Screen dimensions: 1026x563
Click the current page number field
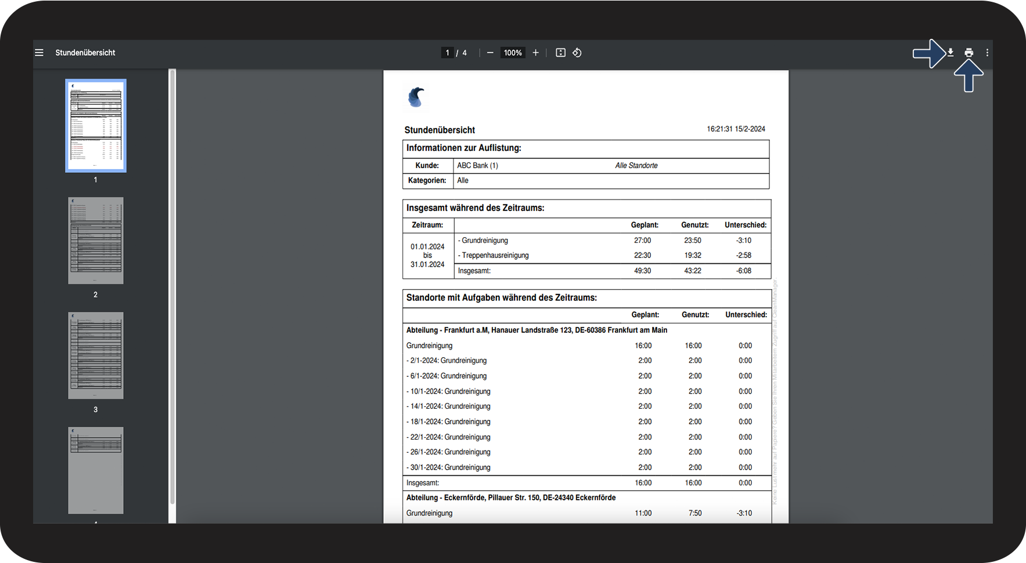coord(447,53)
